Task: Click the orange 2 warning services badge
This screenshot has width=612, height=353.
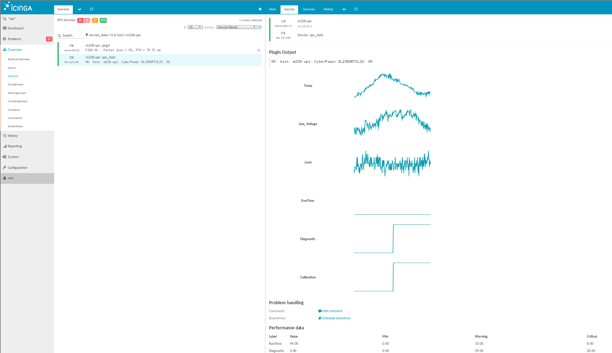Action: 95,20
